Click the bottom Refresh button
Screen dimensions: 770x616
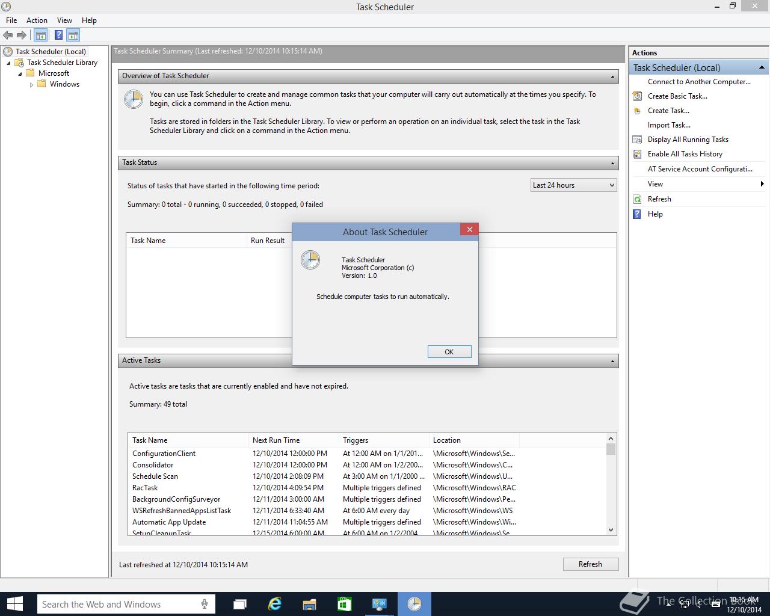[590, 564]
